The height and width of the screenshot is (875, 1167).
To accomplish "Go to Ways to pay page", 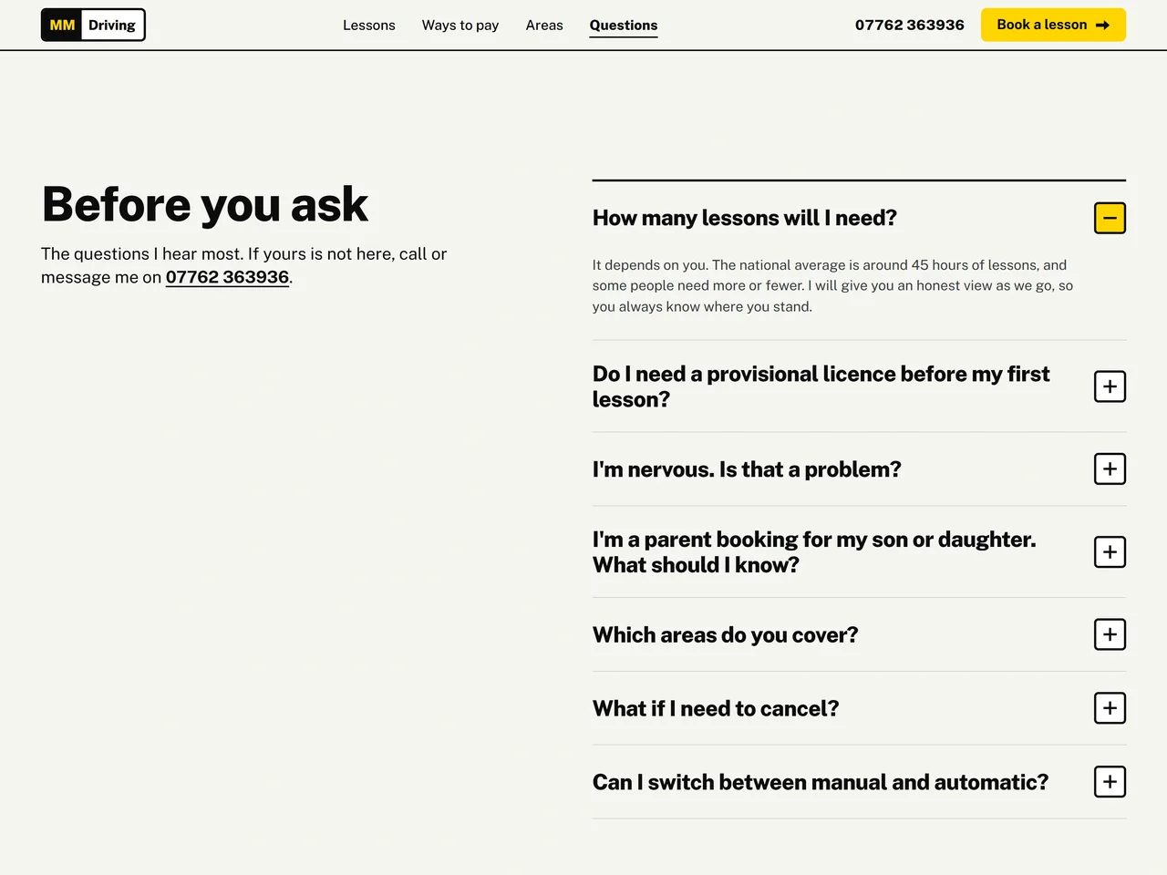I will (460, 26).
